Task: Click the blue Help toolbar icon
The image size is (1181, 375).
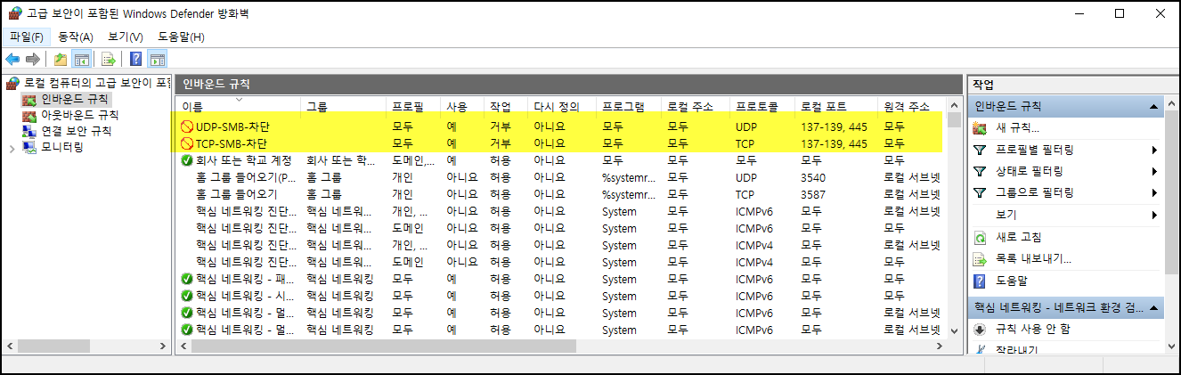Action: point(135,60)
